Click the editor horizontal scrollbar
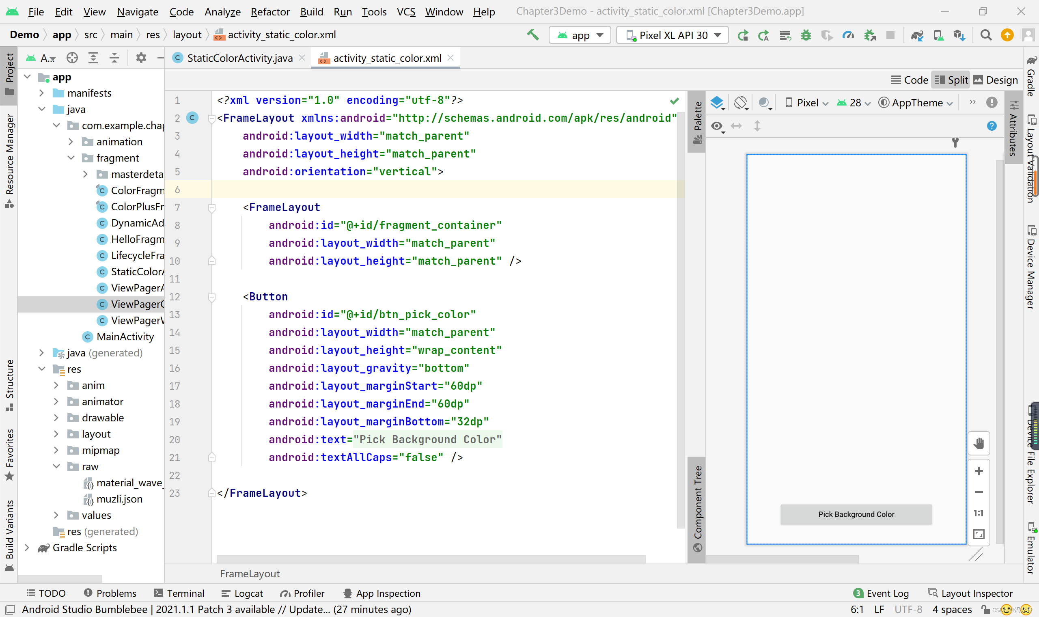 (x=431, y=559)
